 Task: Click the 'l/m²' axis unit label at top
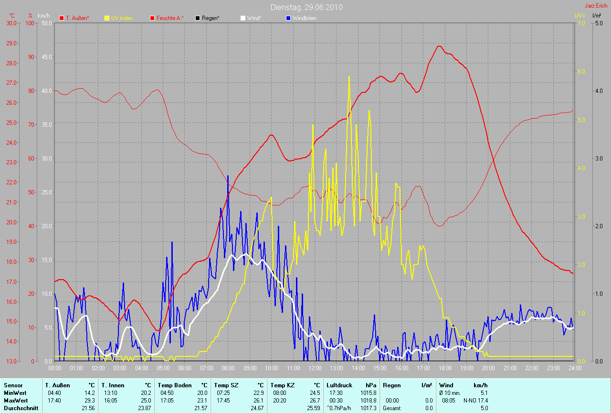(597, 15)
